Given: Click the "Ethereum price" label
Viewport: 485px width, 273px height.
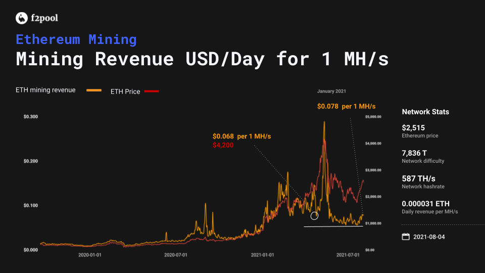Looking at the screenshot, I should (x=420, y=135).
